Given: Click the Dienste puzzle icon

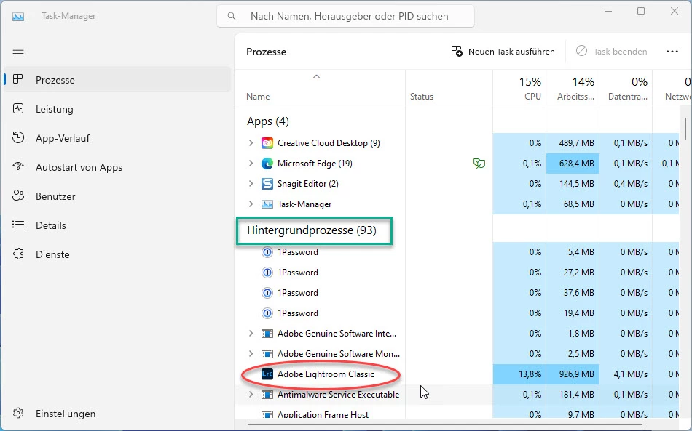Looking at the screenshot, I should point(18,254).
